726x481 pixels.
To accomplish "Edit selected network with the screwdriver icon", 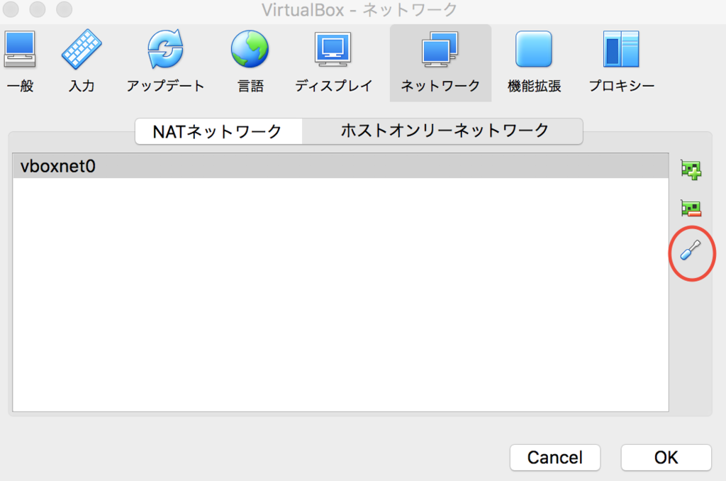I will [x=691, y=250].
